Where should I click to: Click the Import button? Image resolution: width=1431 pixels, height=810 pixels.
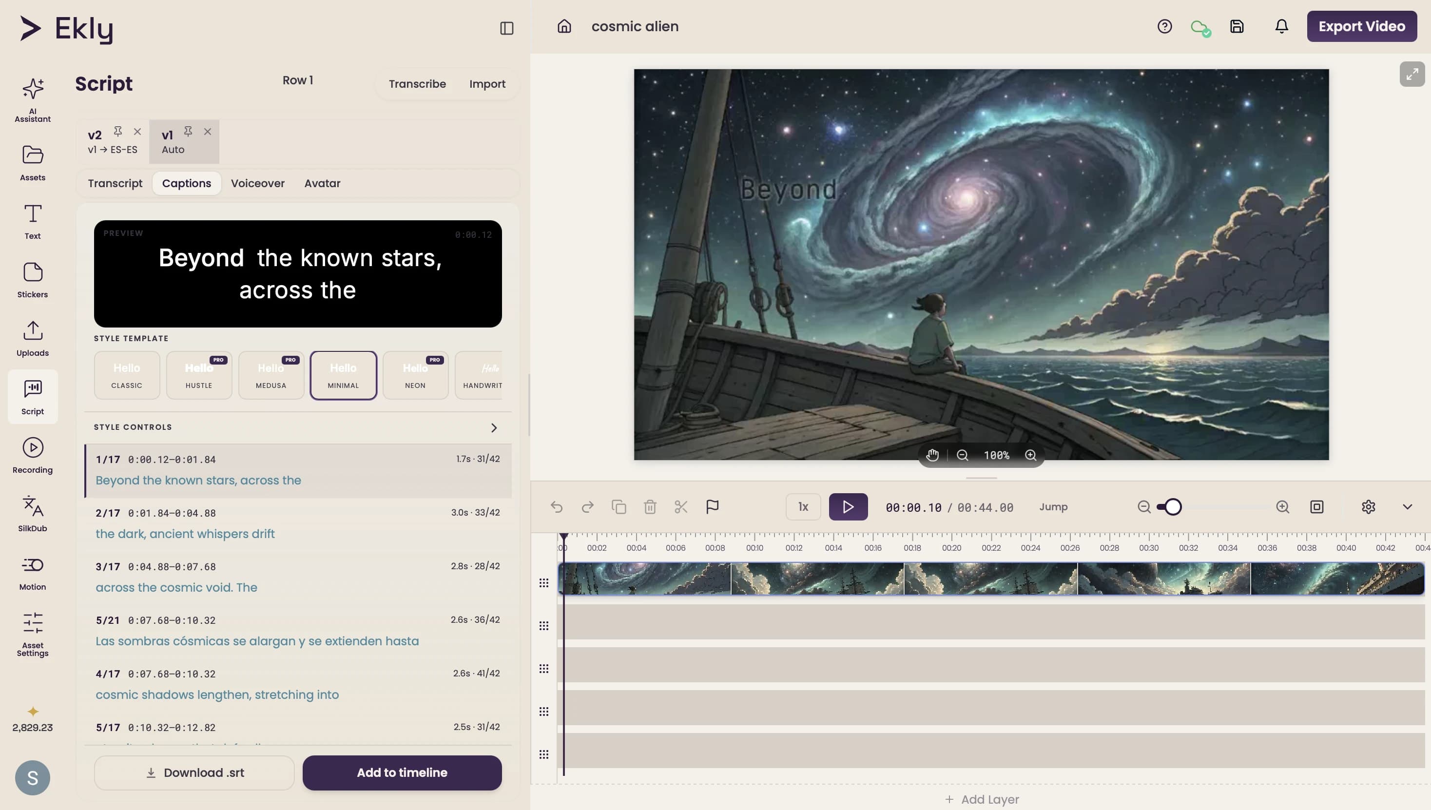click(x=487, y=84)
